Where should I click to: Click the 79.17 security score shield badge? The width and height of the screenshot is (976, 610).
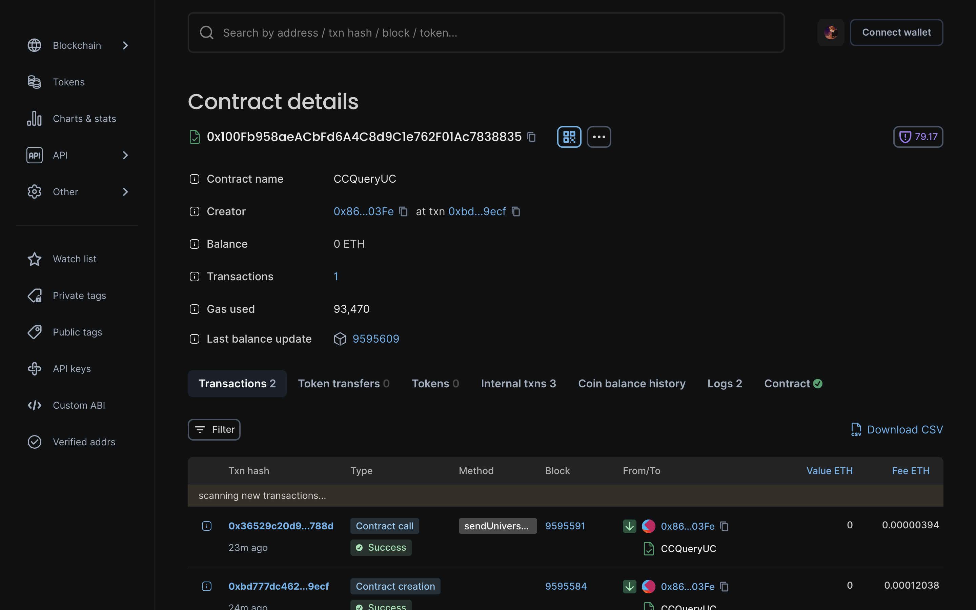tap(918, 137)
